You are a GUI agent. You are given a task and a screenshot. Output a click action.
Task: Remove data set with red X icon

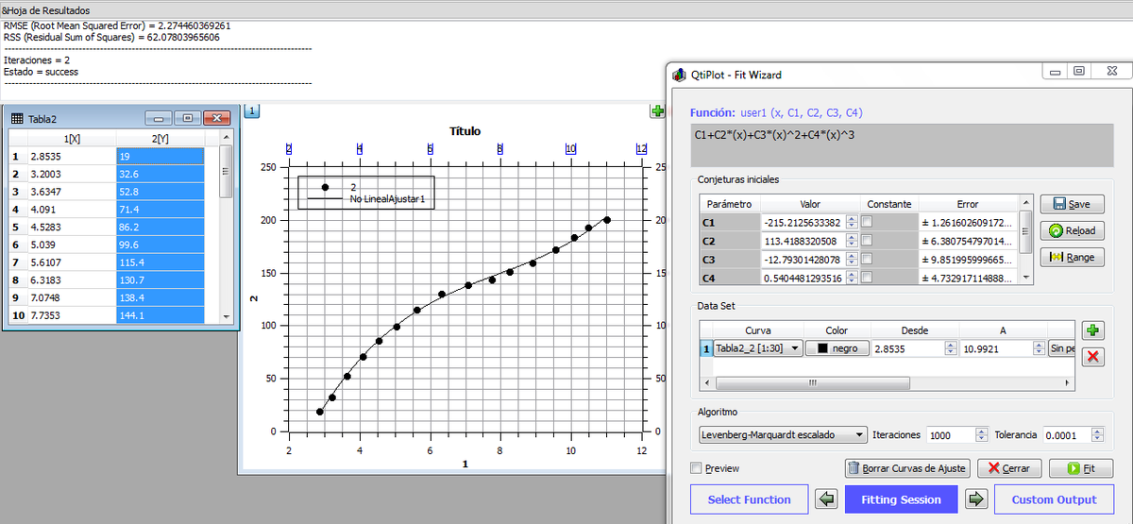pos(1092,356)
